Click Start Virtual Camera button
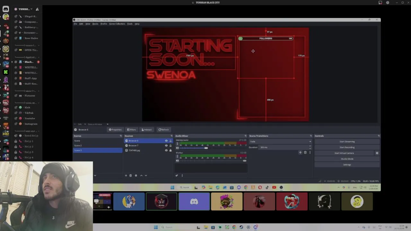This screenshot has width=411, height=231. 344,153
